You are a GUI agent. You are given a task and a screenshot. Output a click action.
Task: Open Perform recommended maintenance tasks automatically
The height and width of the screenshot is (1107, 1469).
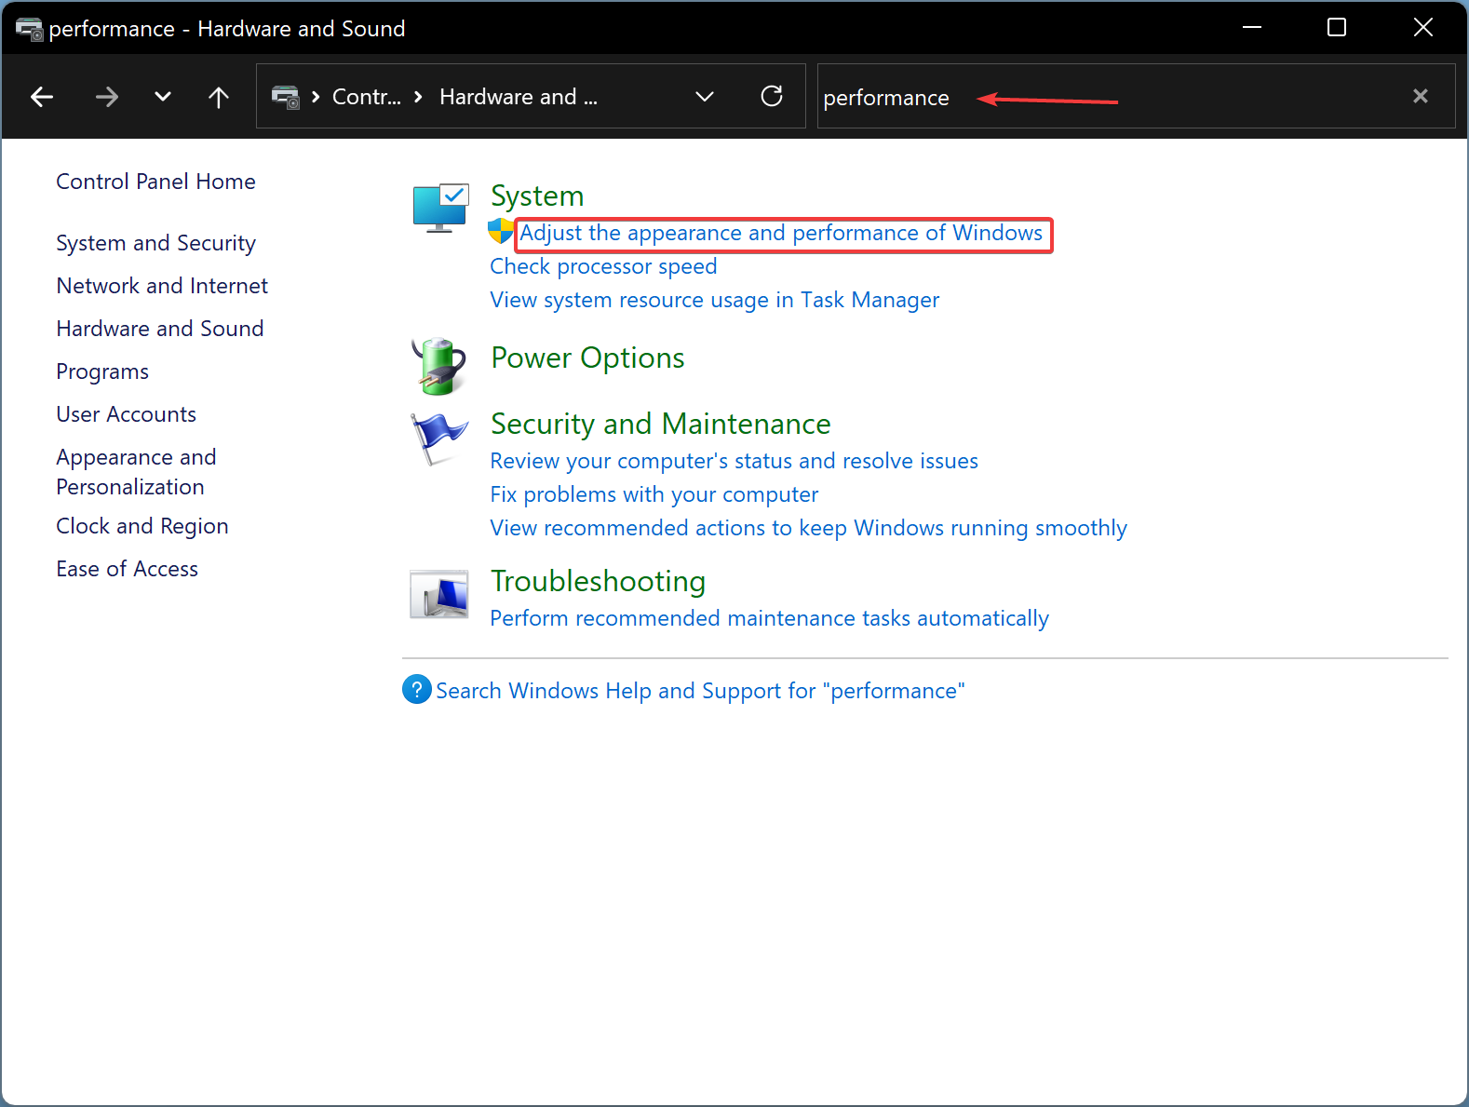(769, 618)
